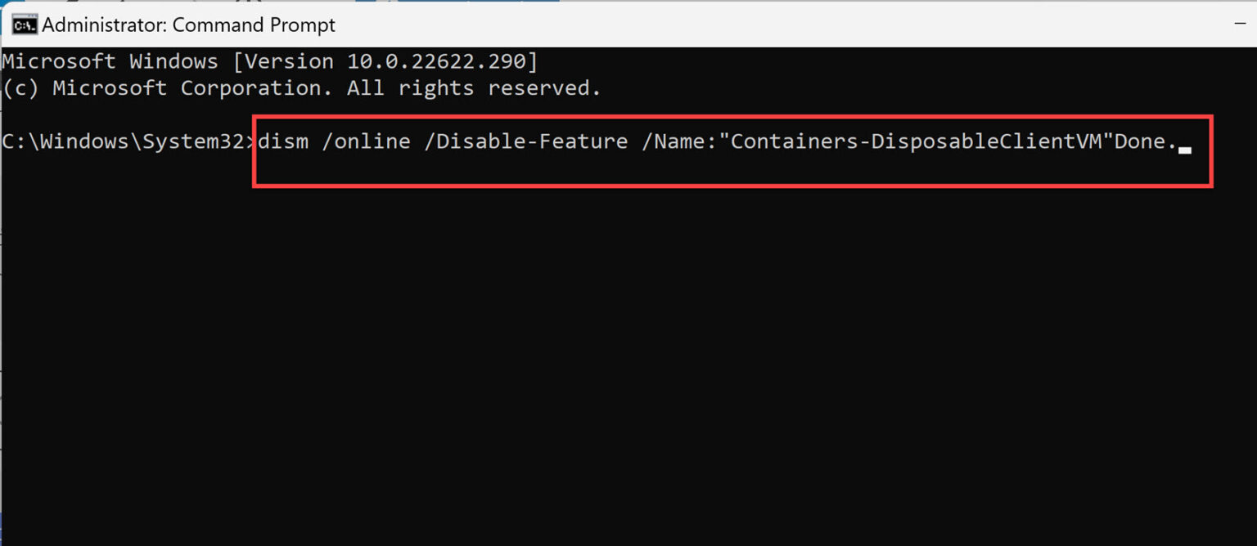Viewport: 1257px width, 546px height.
Task: Click the "C:\Windows\System32>" prompt path
Action: [x=128, y=141]
